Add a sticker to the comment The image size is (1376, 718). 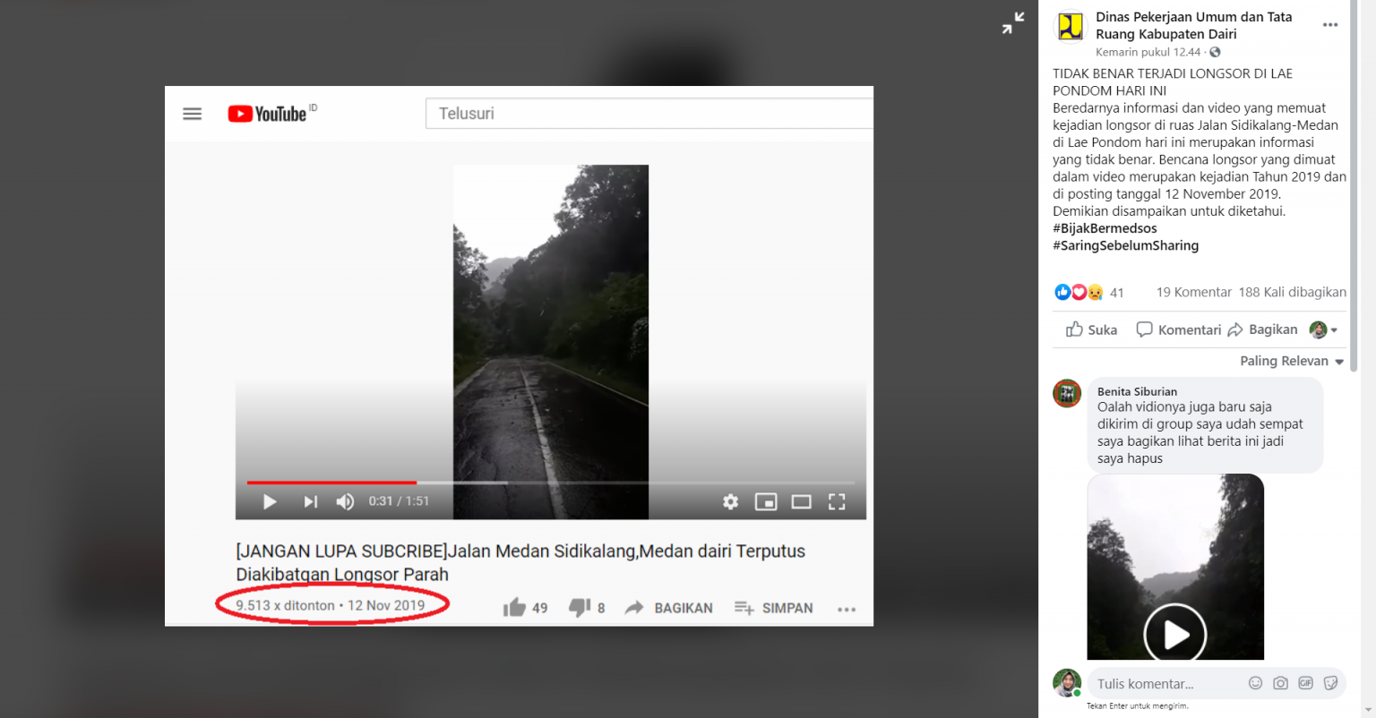point(1330,683)
